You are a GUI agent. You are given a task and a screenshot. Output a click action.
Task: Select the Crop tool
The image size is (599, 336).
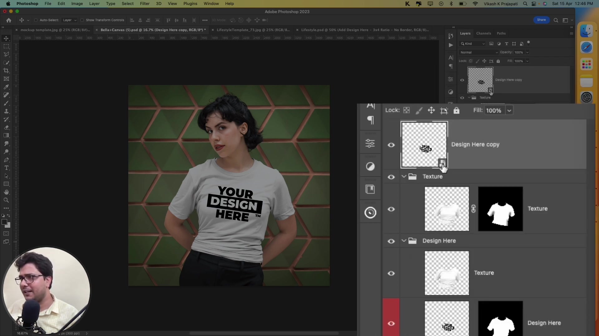[x=6, y=71]
